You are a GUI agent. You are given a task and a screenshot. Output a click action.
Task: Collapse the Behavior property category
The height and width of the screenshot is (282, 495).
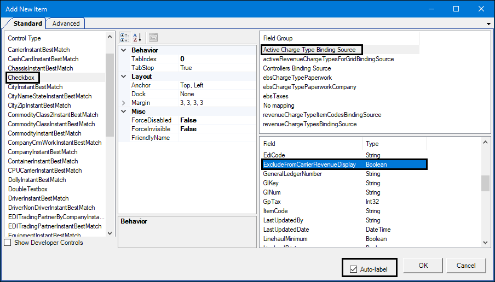coord(124,50)
